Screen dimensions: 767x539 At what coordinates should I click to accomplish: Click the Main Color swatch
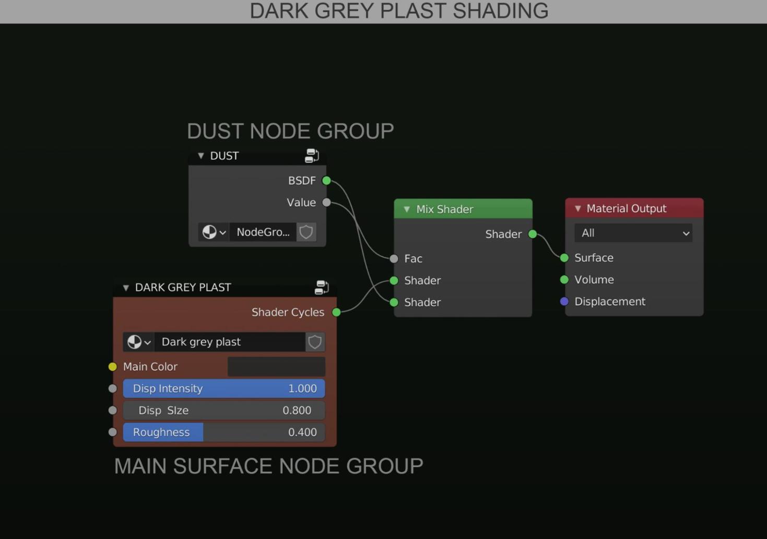click(276, 367)
